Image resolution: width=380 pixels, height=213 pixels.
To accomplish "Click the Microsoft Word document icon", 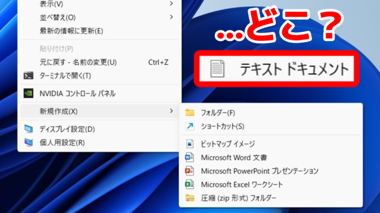I will [x=190, y=157].
